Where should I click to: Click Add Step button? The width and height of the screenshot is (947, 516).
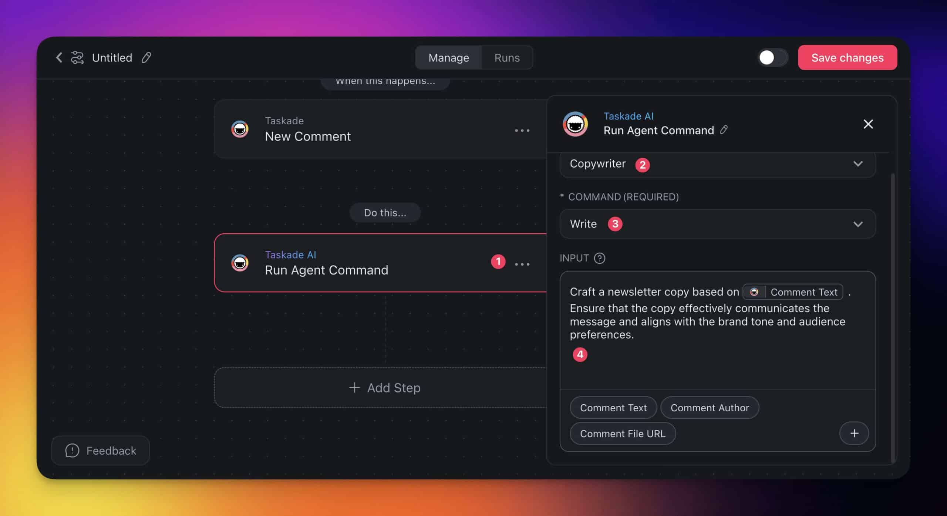[385, 388]
